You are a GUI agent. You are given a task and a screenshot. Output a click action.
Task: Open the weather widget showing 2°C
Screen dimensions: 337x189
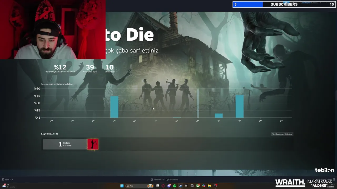tap(8, 186)
